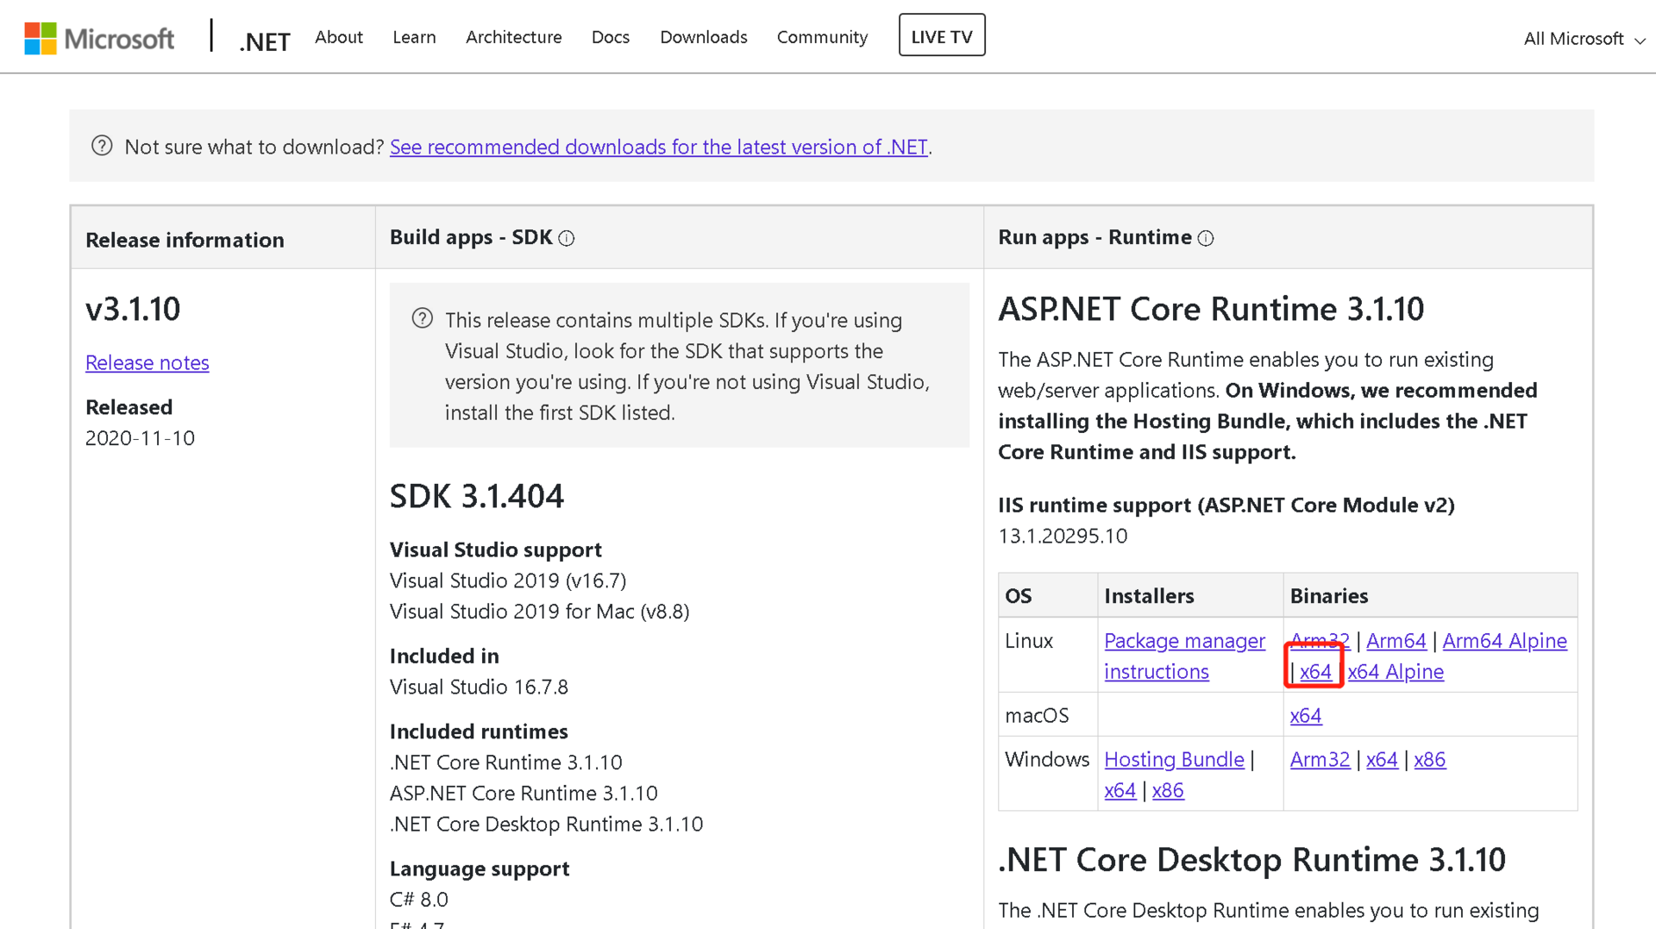Click the info icon beside Run apps - Runtime
This screenshot has height=929, width=1656.
1206,238
